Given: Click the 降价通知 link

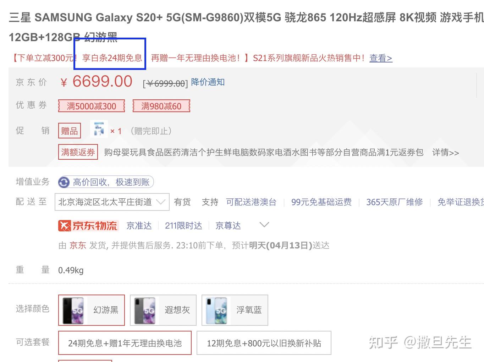Looking at the screenshot, I should (x=208, y=82).
